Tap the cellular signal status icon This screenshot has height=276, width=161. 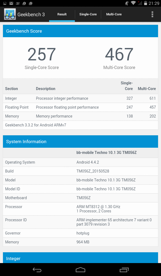[x=140, y=3]
